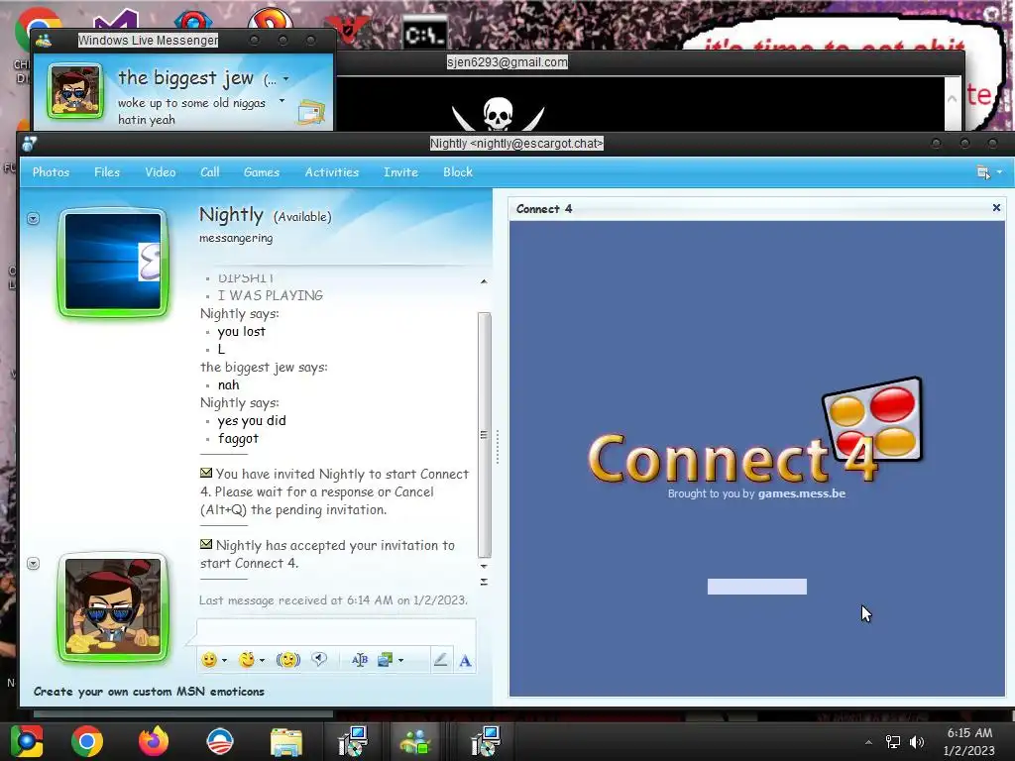Click the 'messangering' status message
Viewport: 1015px width, 761px height.
236,238
